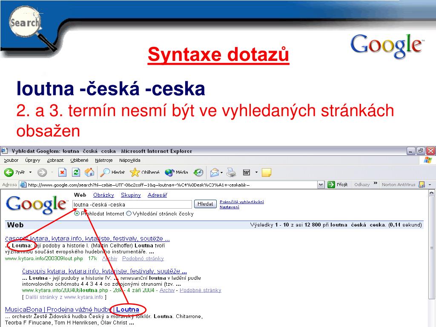Open the Nápověda menu
This screenshot has width=436, height=327.
pos(129,160)
